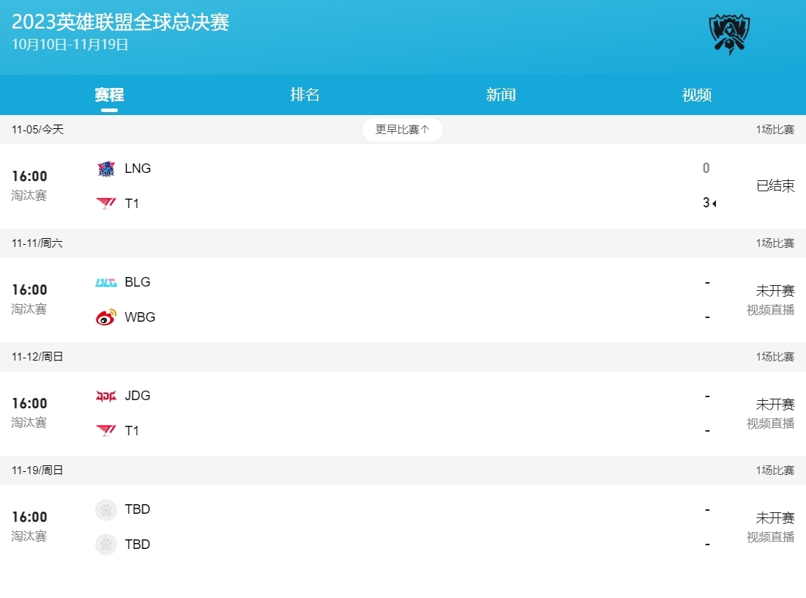
Task: Open the 视频 videos tab
Action: (696, 95)
